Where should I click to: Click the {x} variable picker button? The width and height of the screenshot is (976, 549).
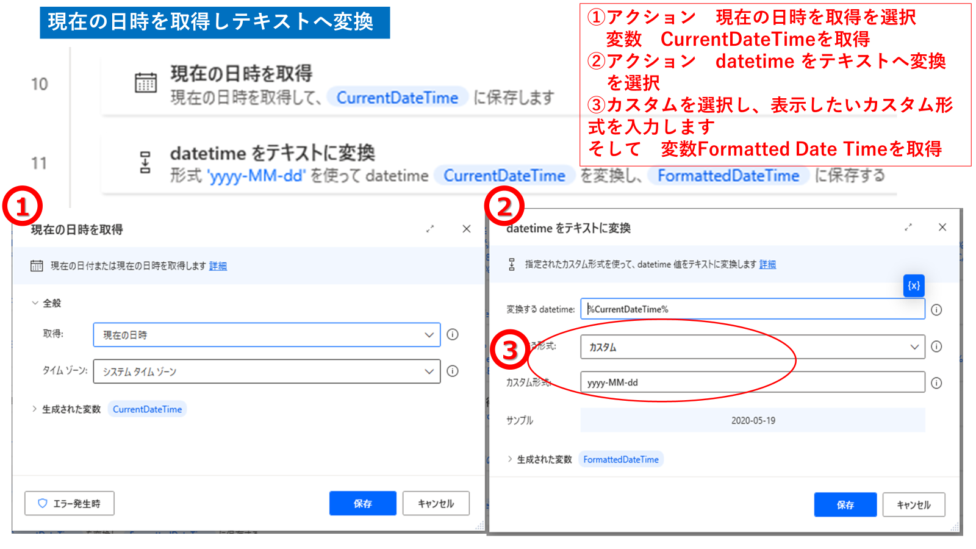point(914,285)
